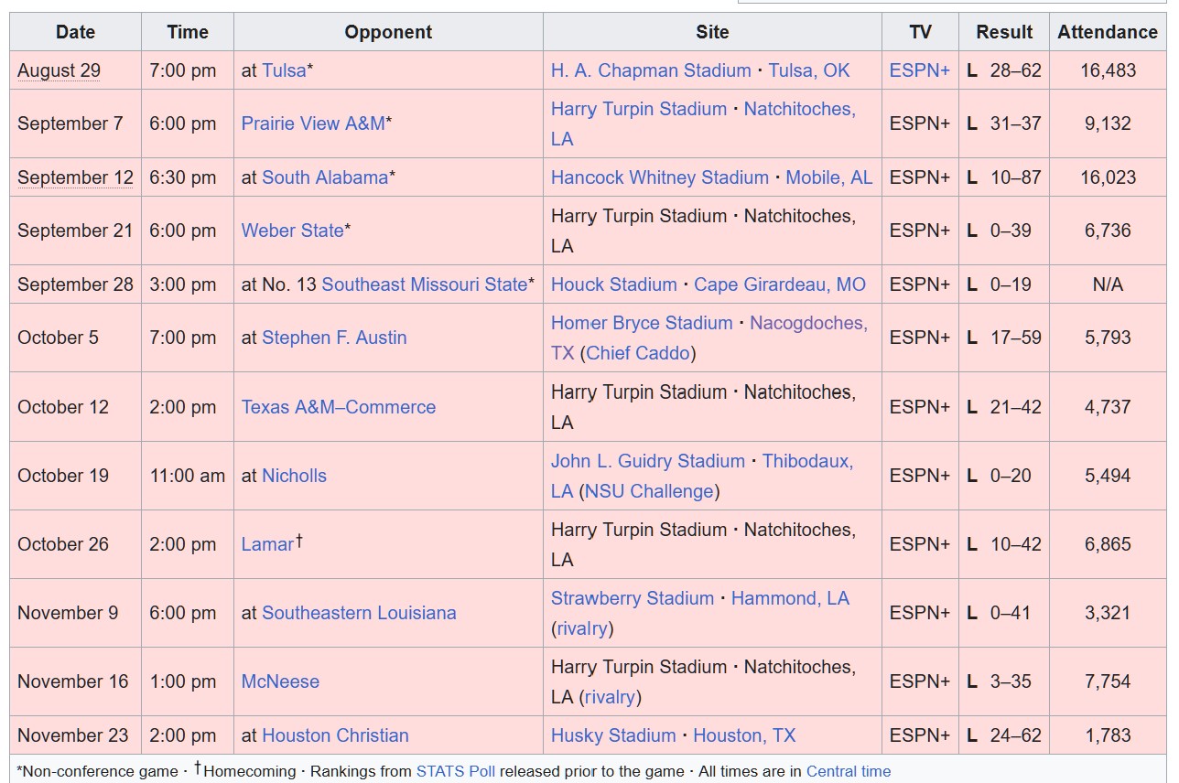
Task: Click the Attendance column header
Action: click(x=1108, y=32)
